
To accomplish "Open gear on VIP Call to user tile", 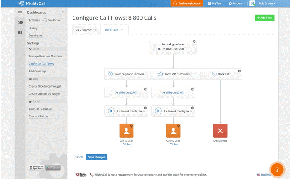I will pyautogui.click(x=179, y=126).
